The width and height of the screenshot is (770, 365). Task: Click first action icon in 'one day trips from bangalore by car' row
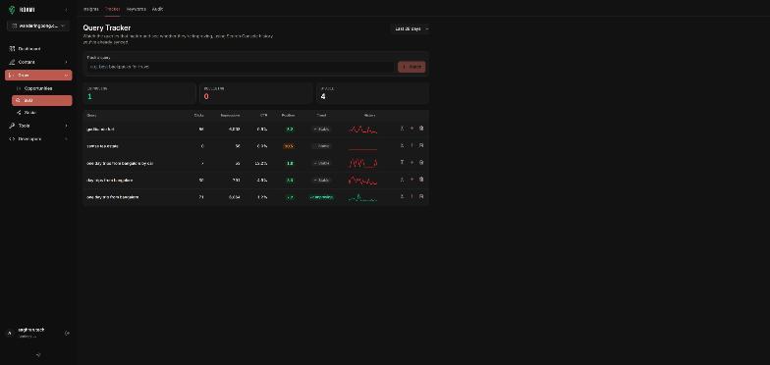(x=402, y=163)
